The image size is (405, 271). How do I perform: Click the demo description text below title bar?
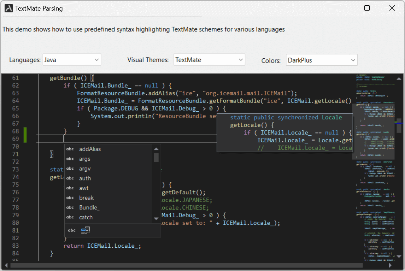[x=143, y=29]
